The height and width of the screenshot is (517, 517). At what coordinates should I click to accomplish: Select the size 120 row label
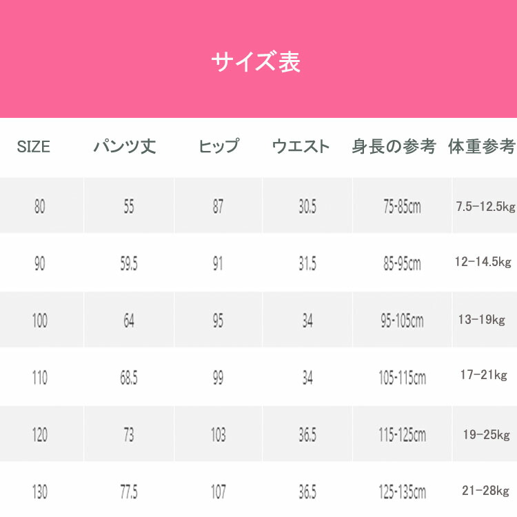(x=40, y=435)
